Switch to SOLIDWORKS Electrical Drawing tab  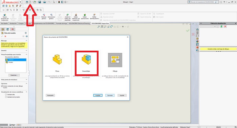click(79, 24)
